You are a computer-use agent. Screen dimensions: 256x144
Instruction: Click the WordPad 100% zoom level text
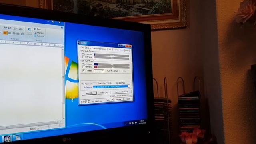pyautogui.click(x=32, y=129)
